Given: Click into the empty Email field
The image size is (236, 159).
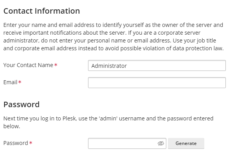Looking at the screenshot, I should point(157,83).
